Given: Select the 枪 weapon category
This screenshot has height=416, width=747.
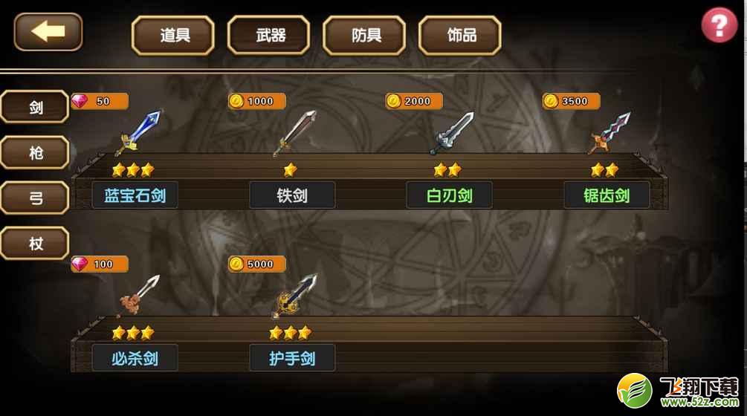Looking at the screenshot, I should pyautogui.click(x=35, y=152).
